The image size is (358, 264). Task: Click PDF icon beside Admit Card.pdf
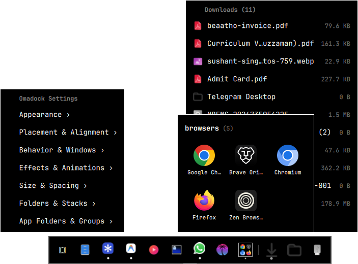pos(198,79)
